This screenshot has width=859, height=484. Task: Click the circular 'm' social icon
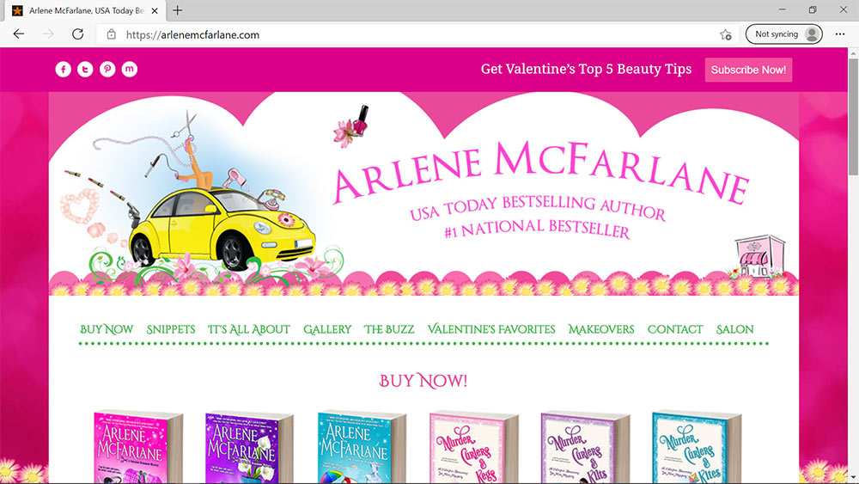tap(130, 70)
